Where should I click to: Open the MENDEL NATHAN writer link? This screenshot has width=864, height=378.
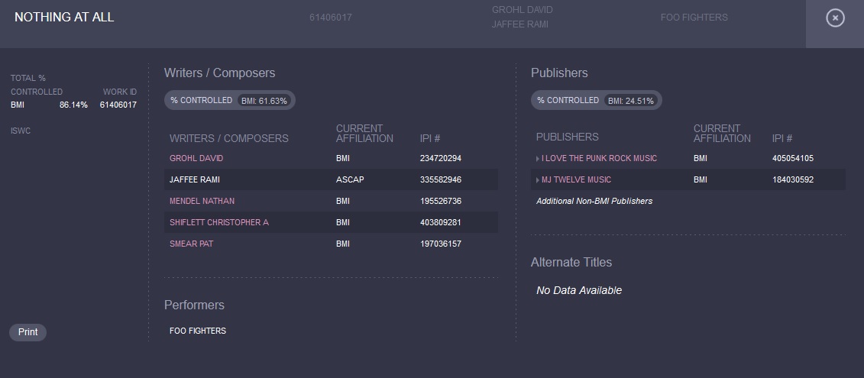pos(202,201)
